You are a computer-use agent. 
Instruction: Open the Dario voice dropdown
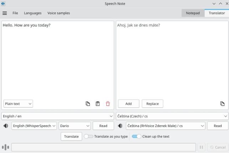click(x=75, y=126)
